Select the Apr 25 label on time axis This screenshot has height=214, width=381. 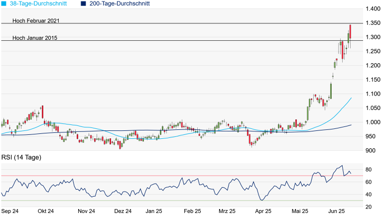tap(263, 211)
